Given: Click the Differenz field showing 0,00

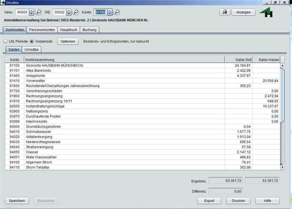Looking at the screenshot, I should pos(225,191).
